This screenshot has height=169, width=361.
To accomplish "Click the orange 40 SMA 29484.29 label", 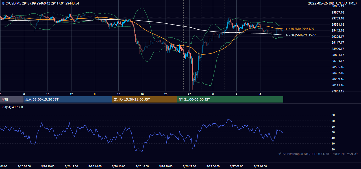I will [x=300, y=29].
